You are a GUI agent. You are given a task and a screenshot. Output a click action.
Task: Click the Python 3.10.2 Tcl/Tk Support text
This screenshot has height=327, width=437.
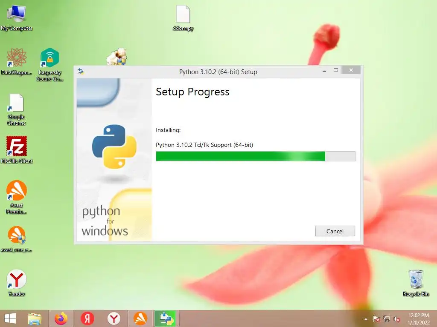[204, 145]
